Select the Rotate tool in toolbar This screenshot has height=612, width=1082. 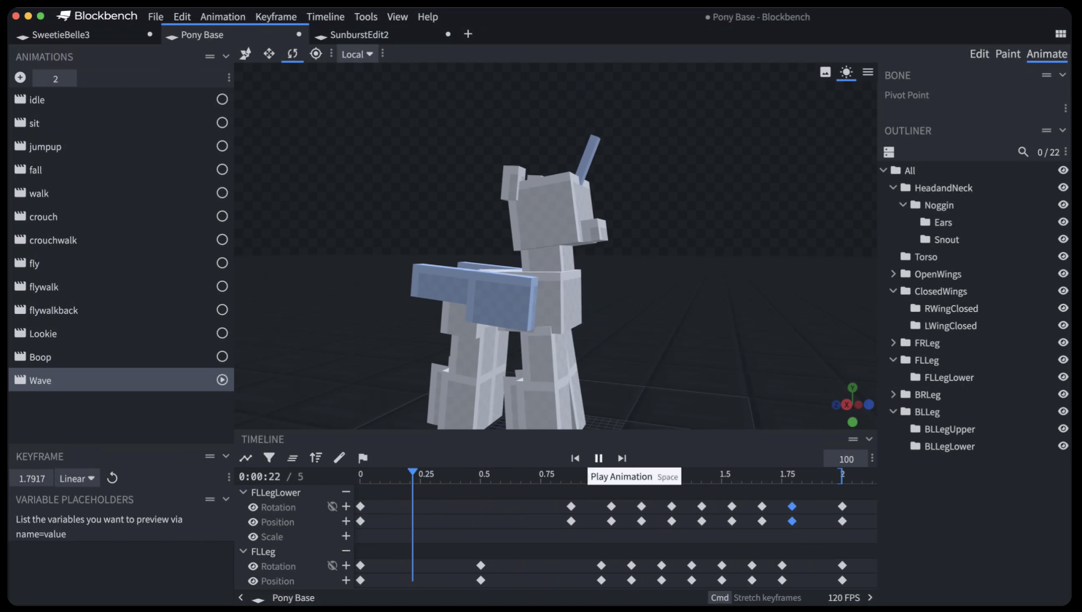292,53
